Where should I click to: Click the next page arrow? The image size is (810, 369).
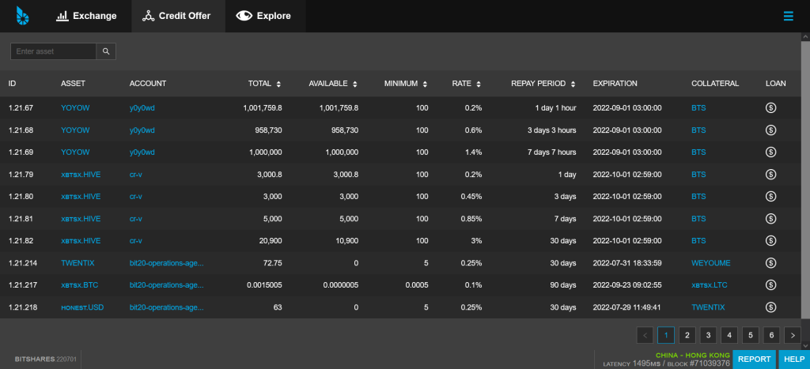[792, 336]
